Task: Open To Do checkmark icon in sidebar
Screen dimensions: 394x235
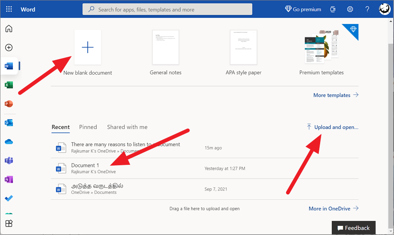Action: tap(9, 198)
